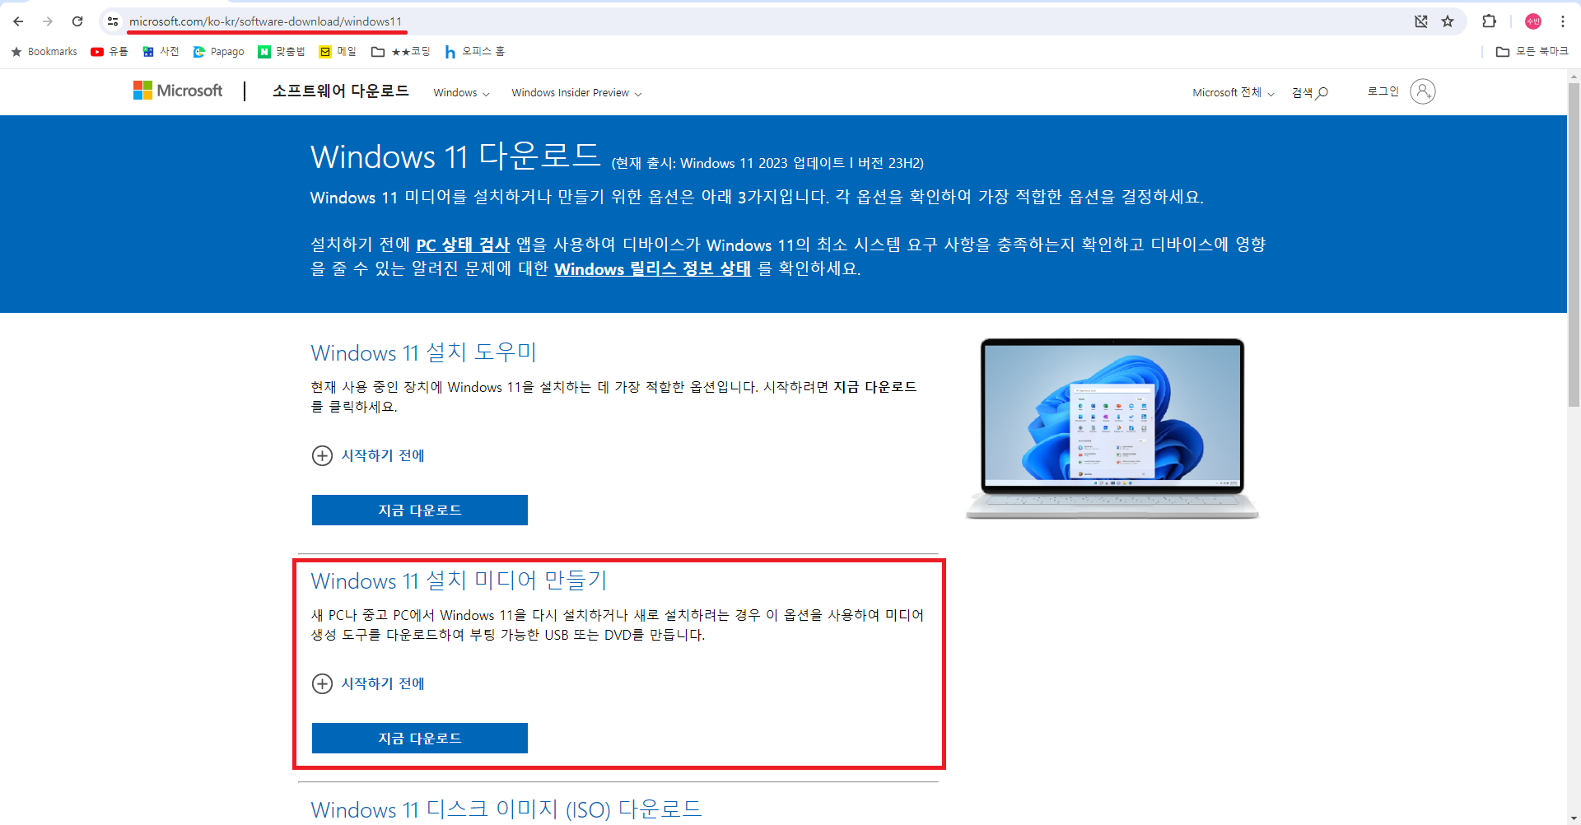This screenshot has width=1581, height=825.
Task: Click the translate-disabled icon in address bar
Action: [1421, 21]
